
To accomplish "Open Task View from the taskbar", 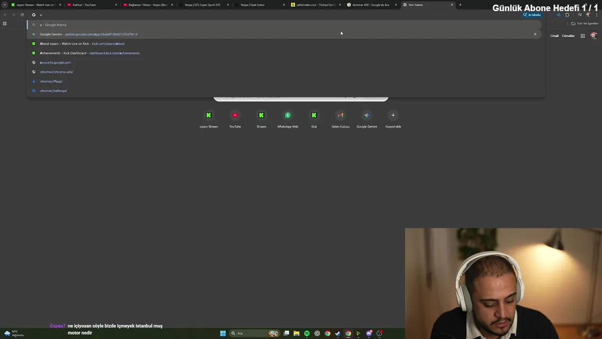I will click(286, 333).
